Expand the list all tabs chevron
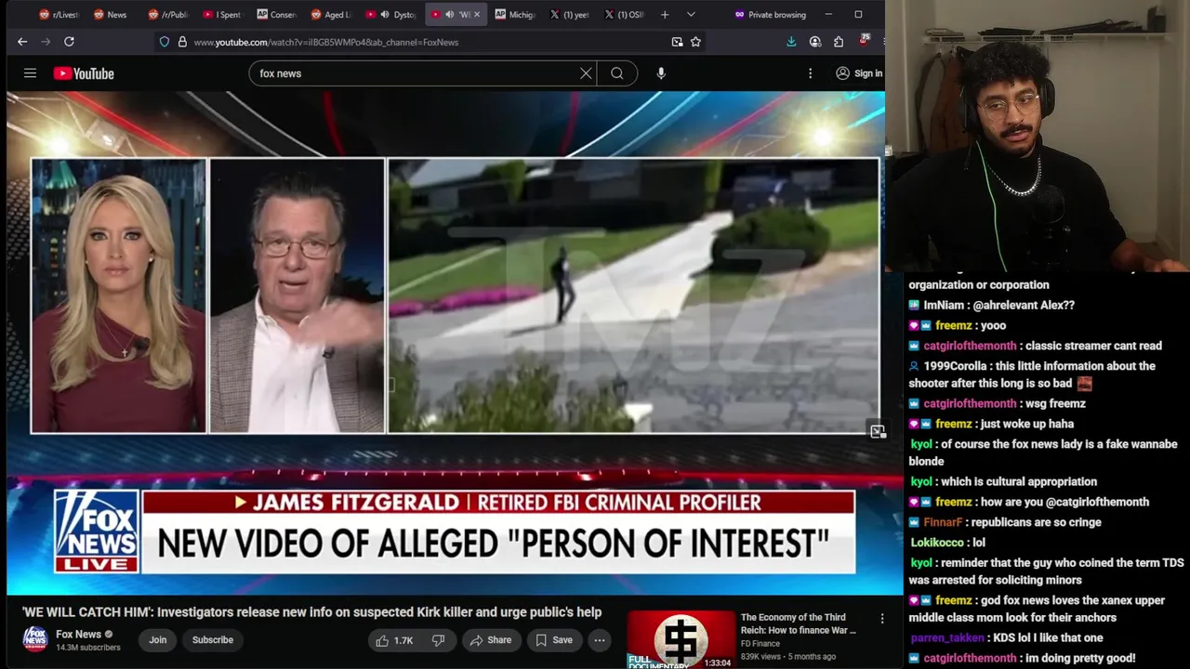1190x669 pixels. (691, 15)
